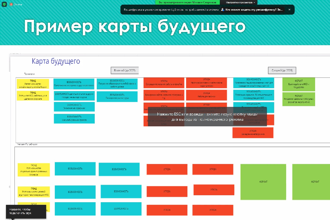Viewport: 330px width, 220px height.
Task: Open the 'Настройки просмотра' view options dropdown
Action: [240, 2]
